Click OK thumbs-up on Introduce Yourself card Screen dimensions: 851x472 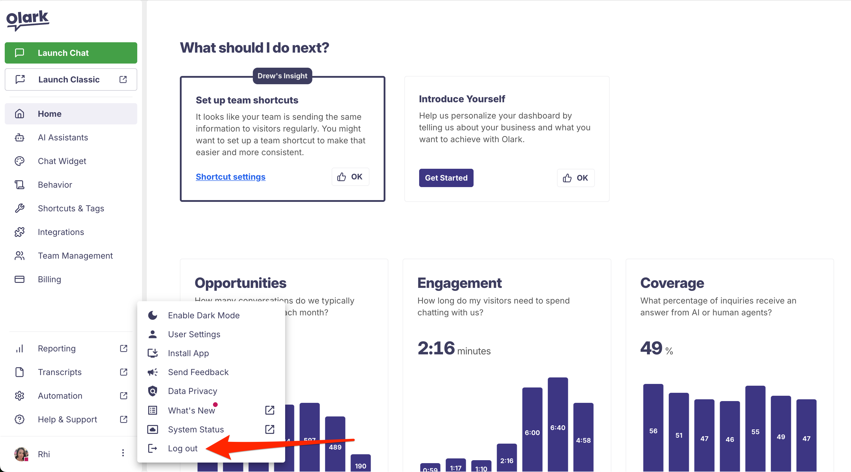point(576,178)
